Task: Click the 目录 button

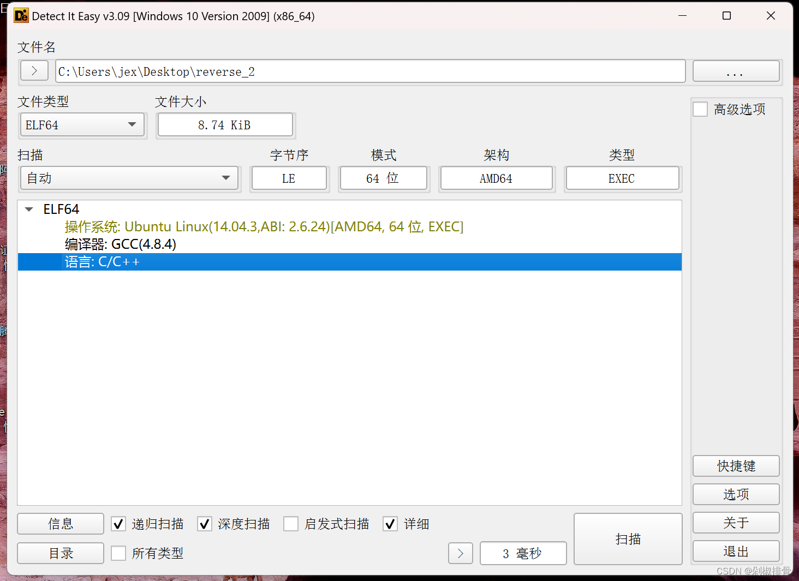Action: pos(61,553)
